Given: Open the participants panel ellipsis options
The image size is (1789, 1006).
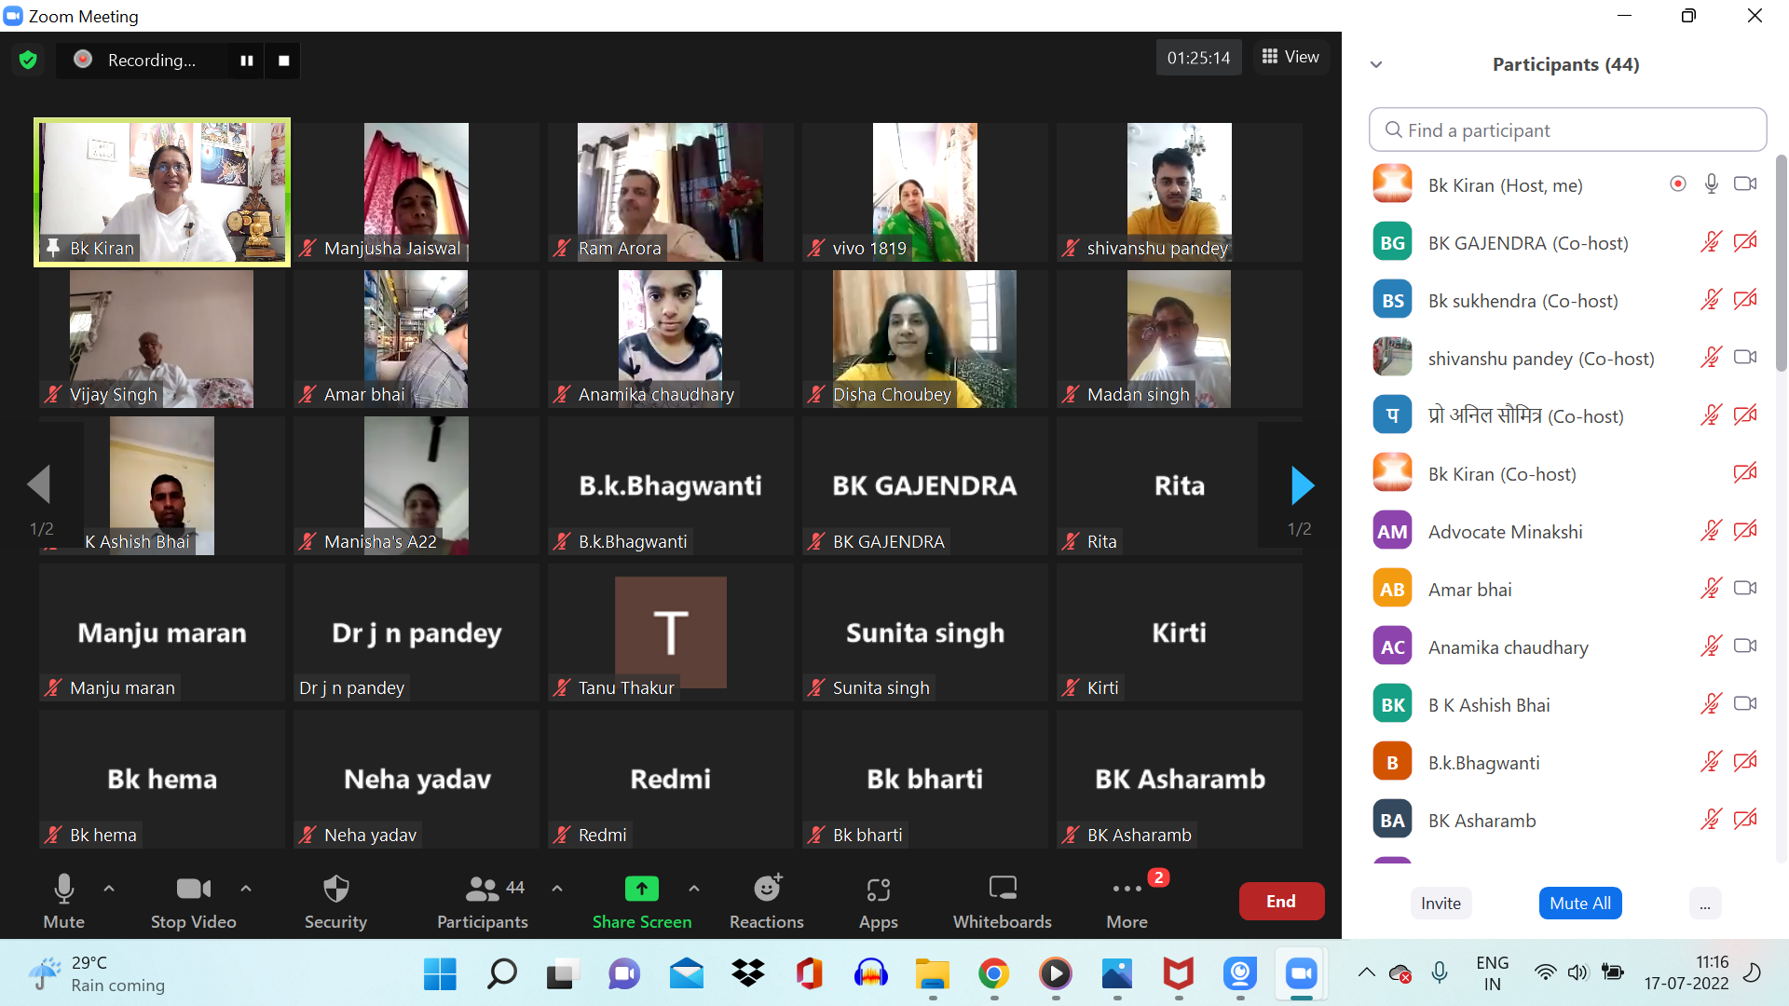Looking at the screenshot, I should [x=1704, y=903].
